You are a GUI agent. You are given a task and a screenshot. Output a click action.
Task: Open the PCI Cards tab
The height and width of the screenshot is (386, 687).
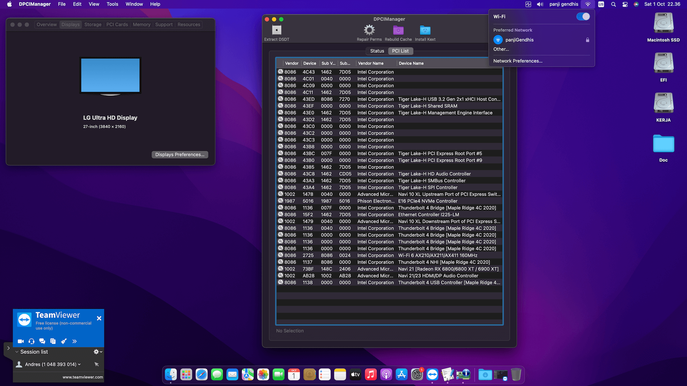(117, 25)
